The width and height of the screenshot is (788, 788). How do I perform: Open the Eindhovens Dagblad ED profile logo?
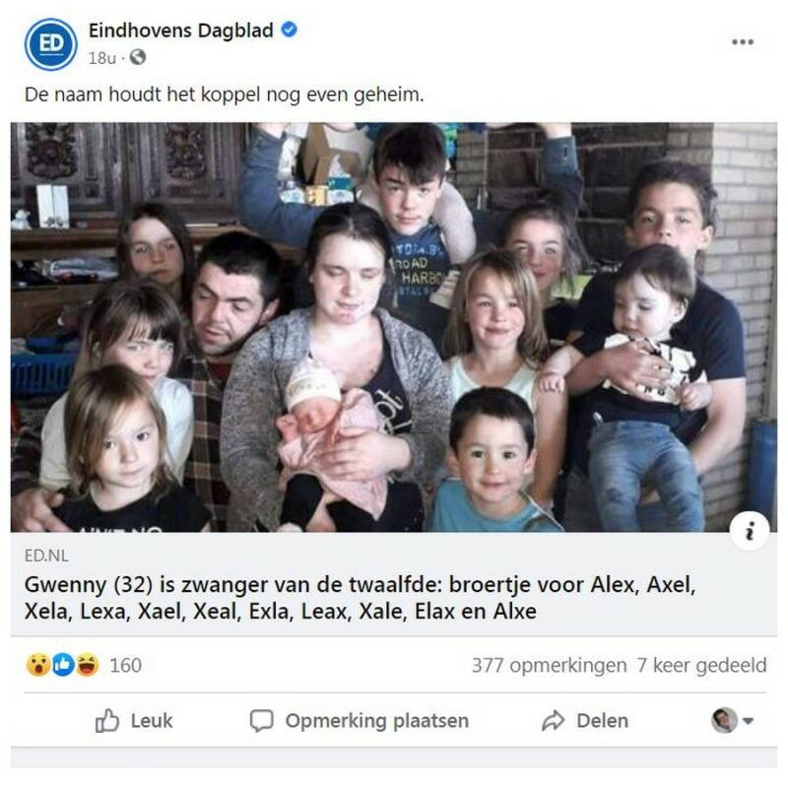51,43
